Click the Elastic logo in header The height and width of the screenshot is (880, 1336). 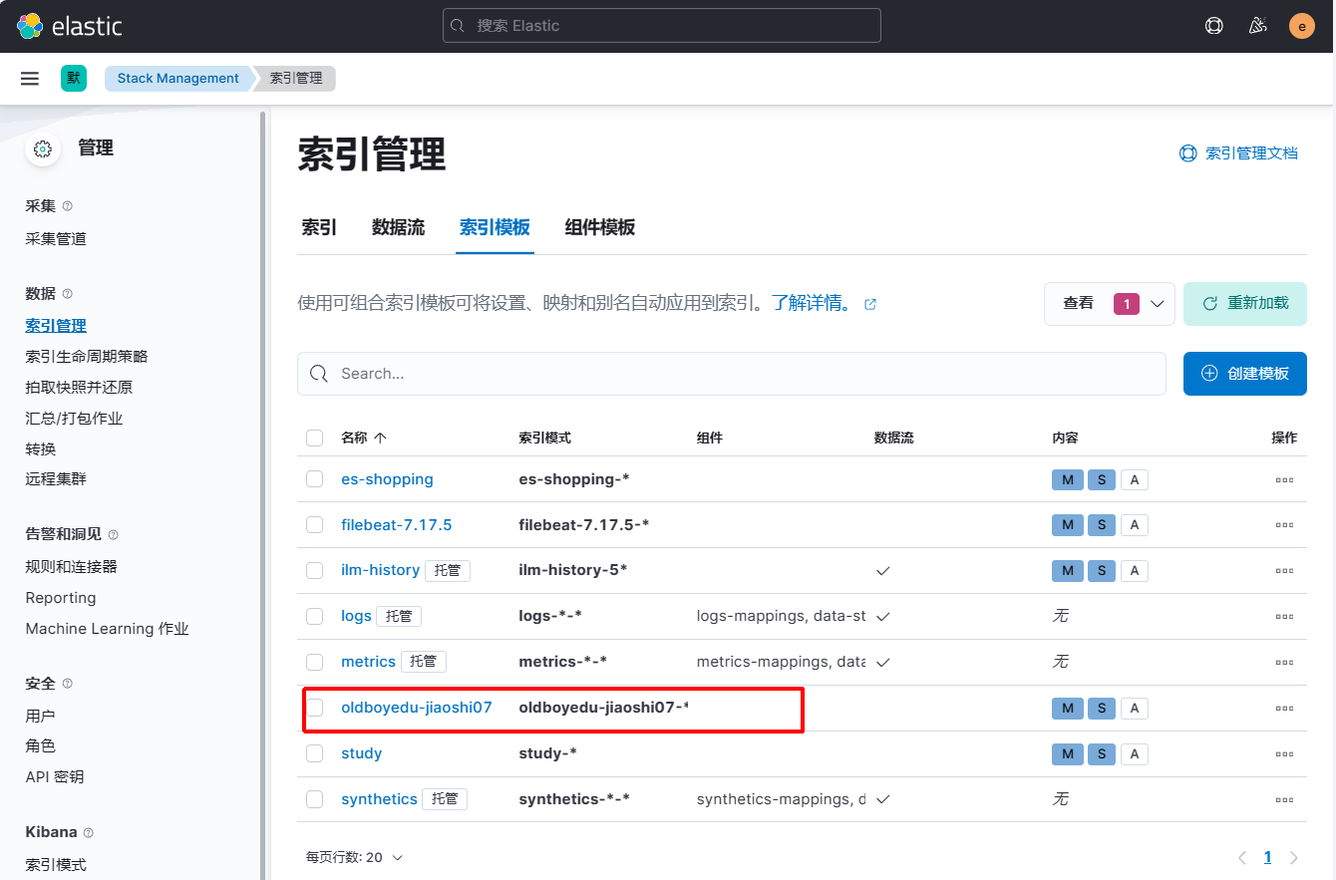point(70,26)
